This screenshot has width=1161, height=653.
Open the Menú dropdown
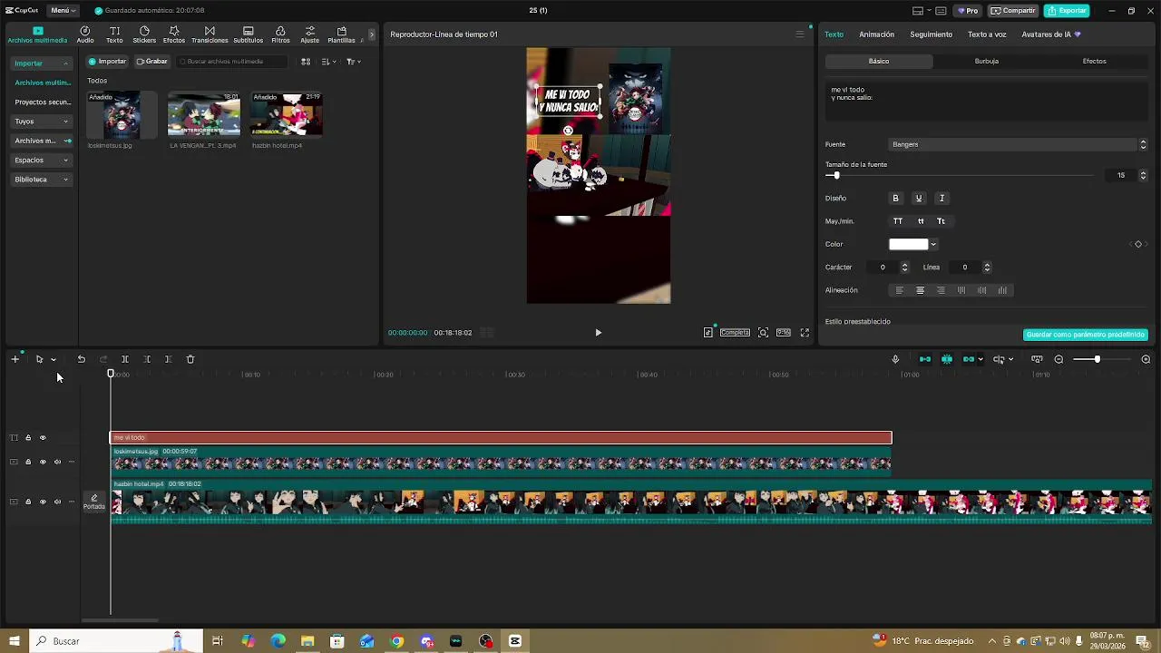pyautogui.click(x=63, y=10)
